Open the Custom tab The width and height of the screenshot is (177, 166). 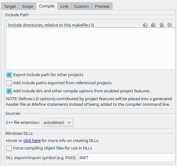[x=81, y=6]
